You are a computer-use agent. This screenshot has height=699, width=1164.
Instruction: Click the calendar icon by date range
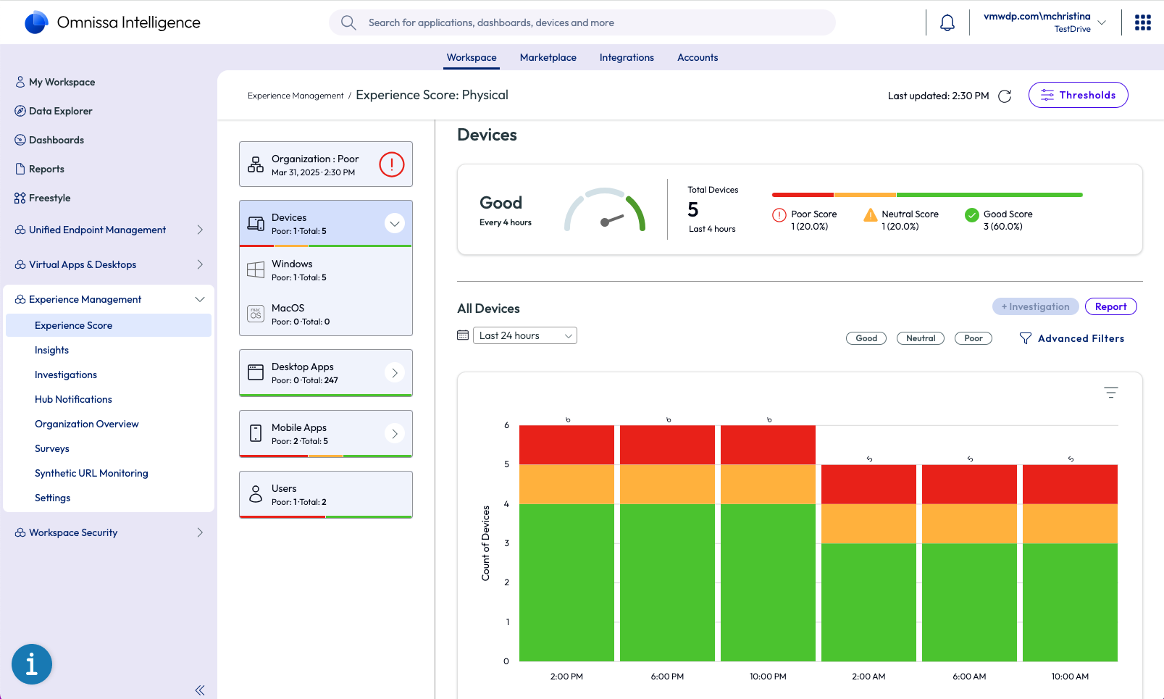point(463,335)
